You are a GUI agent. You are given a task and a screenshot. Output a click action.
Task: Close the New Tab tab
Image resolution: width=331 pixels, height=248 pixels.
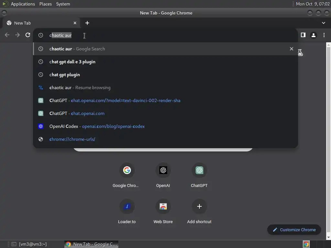(75, 23)
